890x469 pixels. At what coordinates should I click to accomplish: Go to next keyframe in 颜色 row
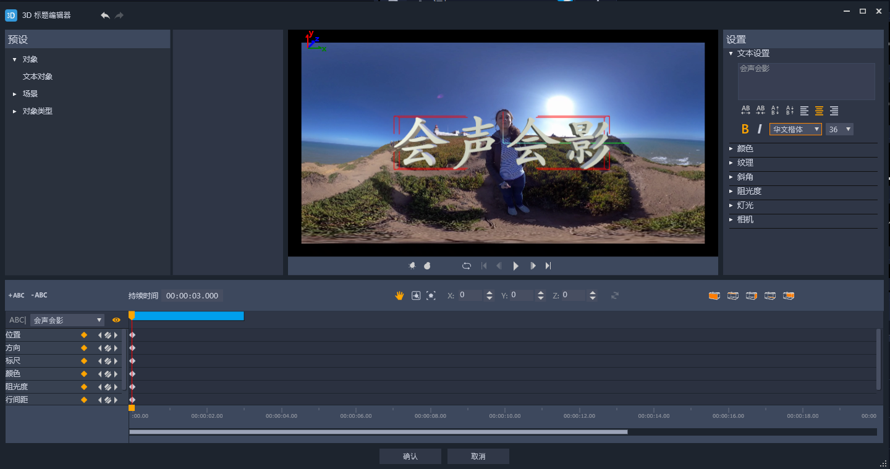coord(116,374)
